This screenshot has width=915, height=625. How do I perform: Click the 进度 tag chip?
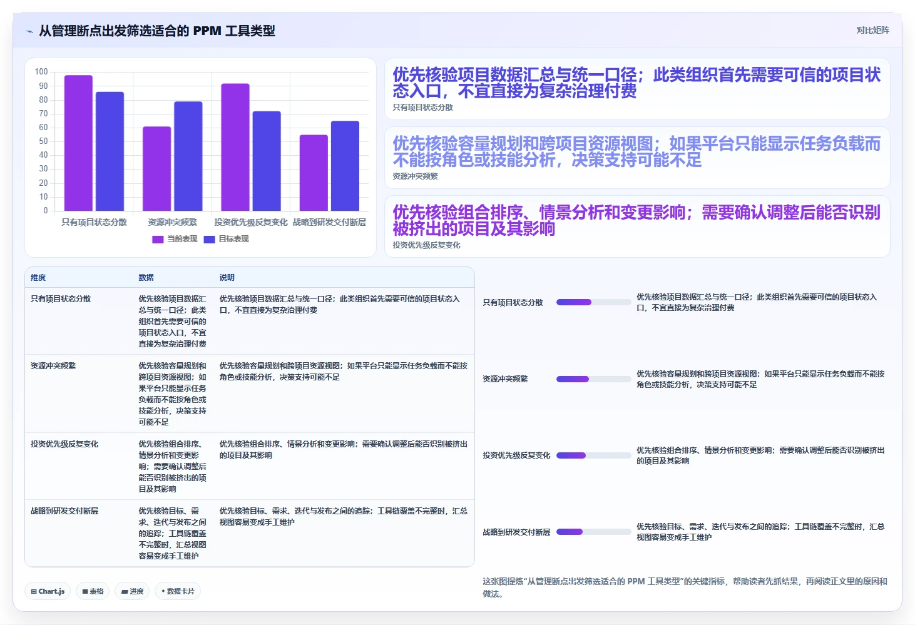pos(132,591)
